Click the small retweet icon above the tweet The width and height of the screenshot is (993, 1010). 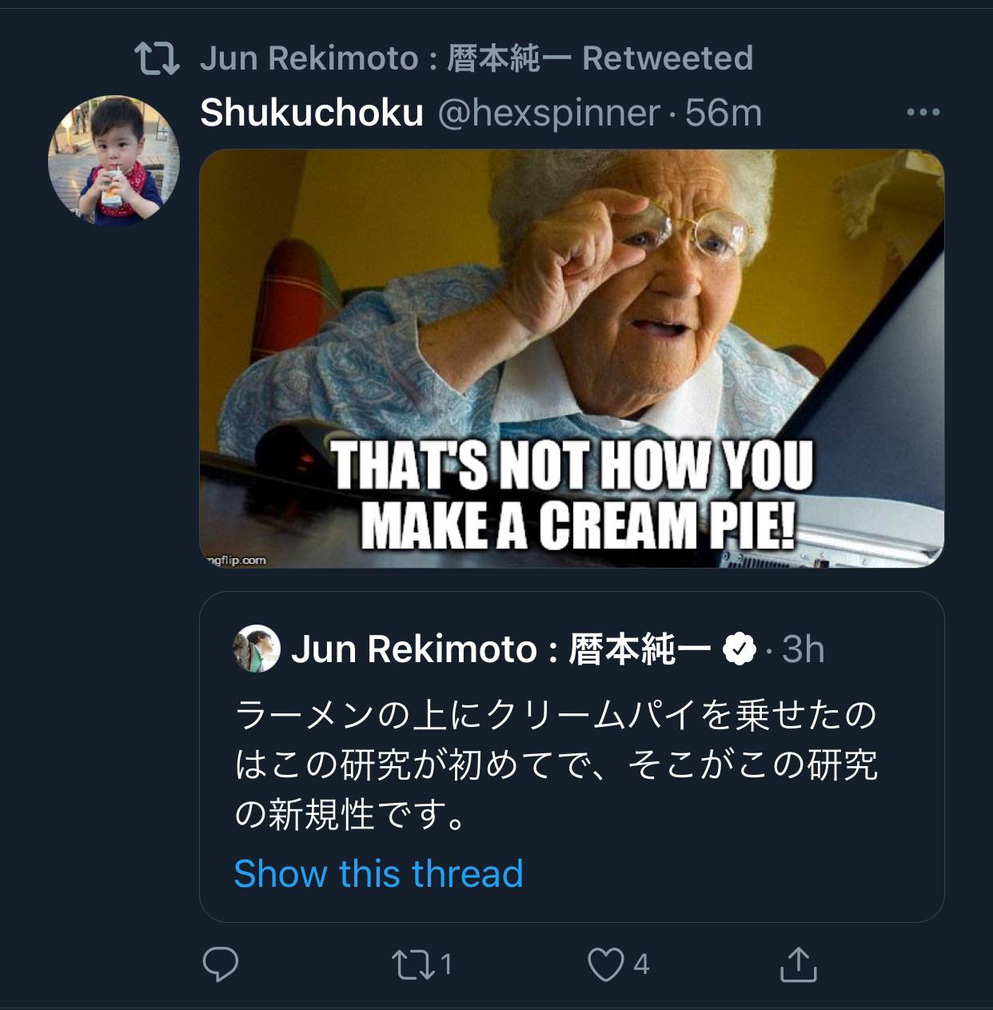click(x=156, y=58)
